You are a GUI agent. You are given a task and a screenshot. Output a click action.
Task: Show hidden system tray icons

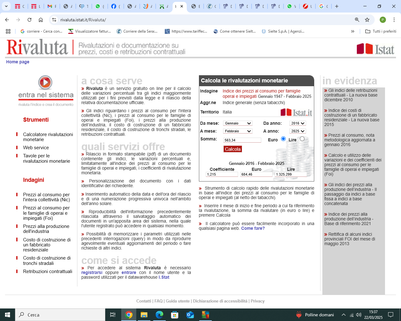click(x=344, y=315)
